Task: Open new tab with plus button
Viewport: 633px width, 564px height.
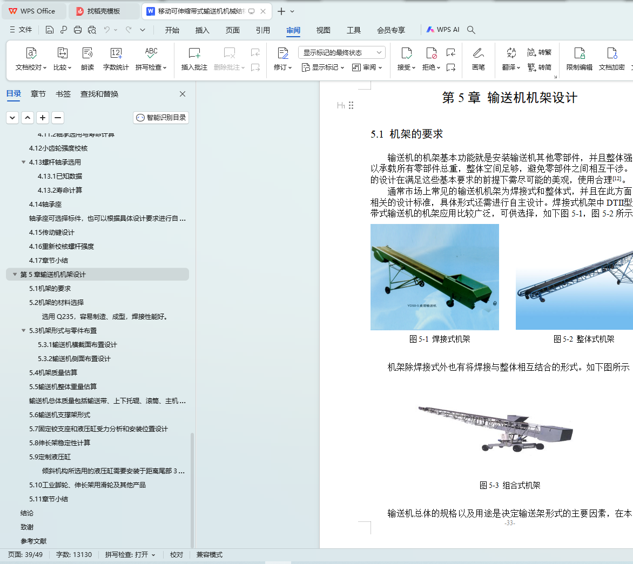Action: coord(281,11)
